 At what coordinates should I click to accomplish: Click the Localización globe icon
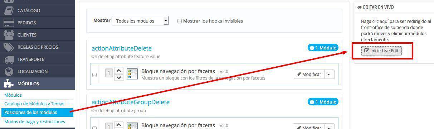(x=9, y=71)
